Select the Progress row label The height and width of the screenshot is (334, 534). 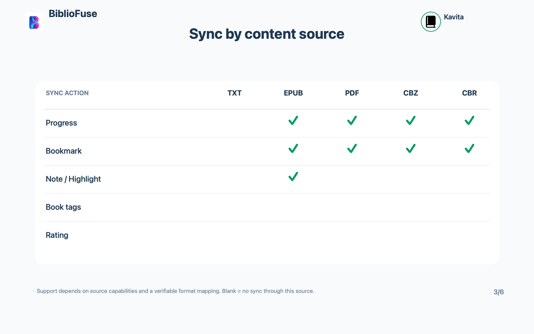pos(61,123)
